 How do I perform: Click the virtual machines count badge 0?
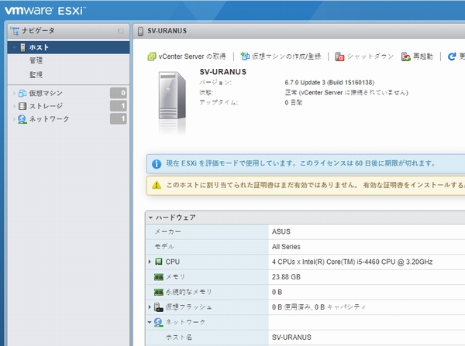tap(119, 93)
